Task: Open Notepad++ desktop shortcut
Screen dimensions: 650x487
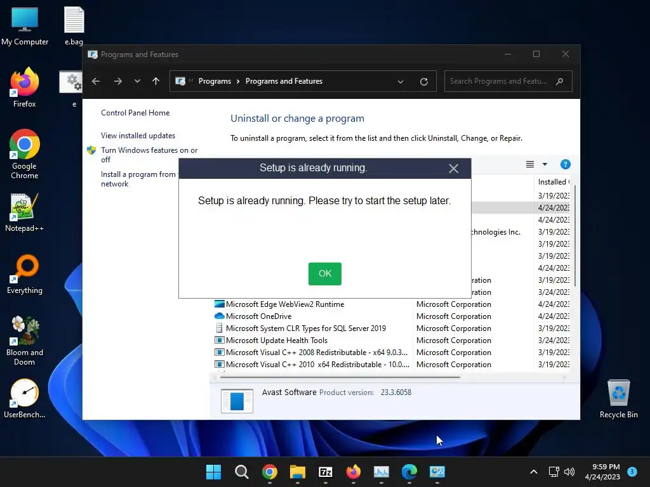Action: [25, 212]
